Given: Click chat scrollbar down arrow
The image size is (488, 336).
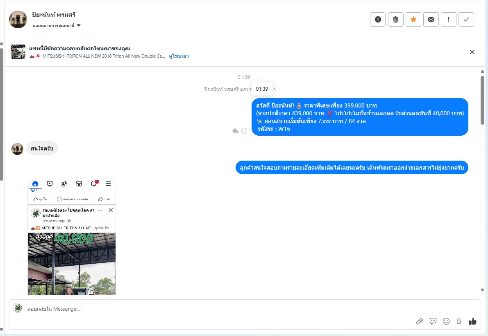Looking at the screenshot, I should (482, 290).
